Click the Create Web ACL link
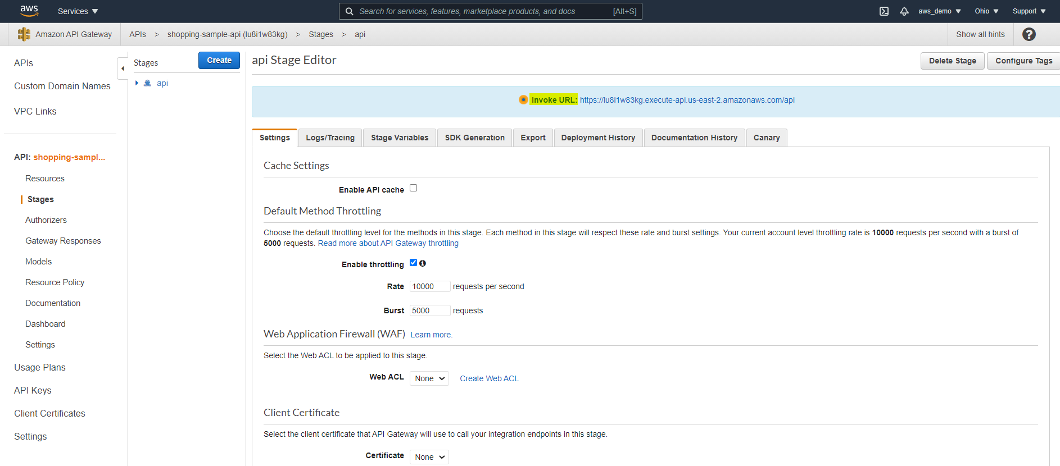This screenshot has height=466, width=1060. 489,378
